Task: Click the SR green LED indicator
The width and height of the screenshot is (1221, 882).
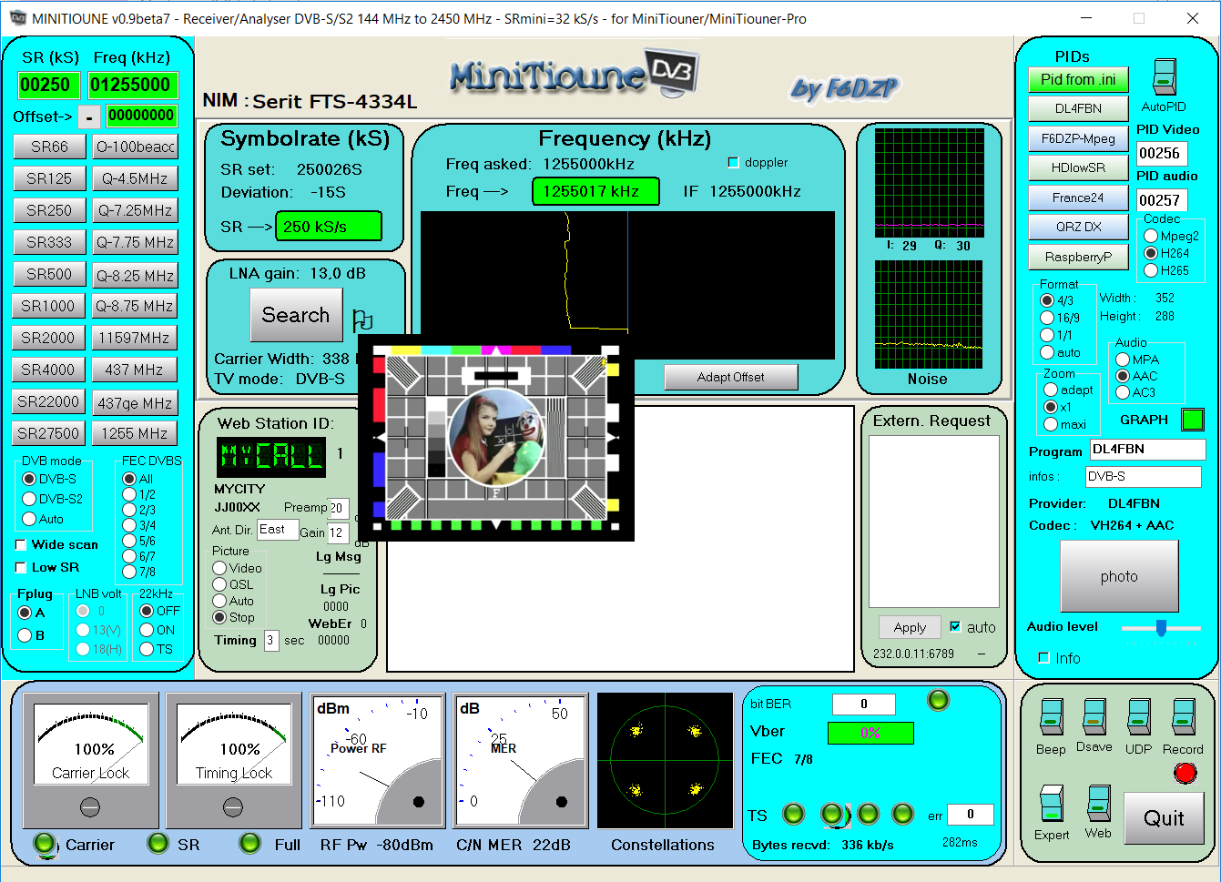Action: coord(158,844)
